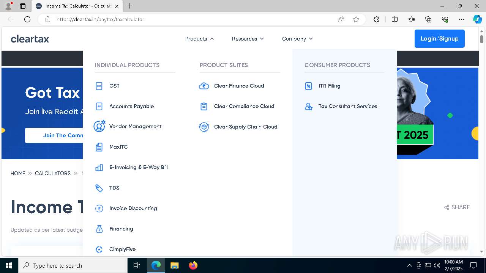Close the Income Tax Calculator tab

(x=117, y=6)
